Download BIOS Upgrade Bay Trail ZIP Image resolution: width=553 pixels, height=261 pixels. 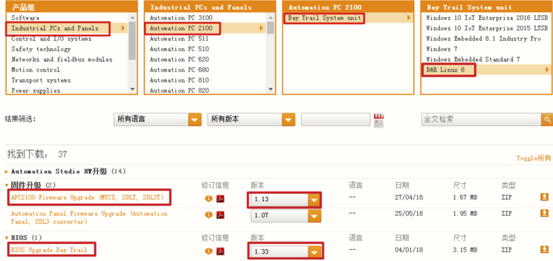tap(544, 249)
